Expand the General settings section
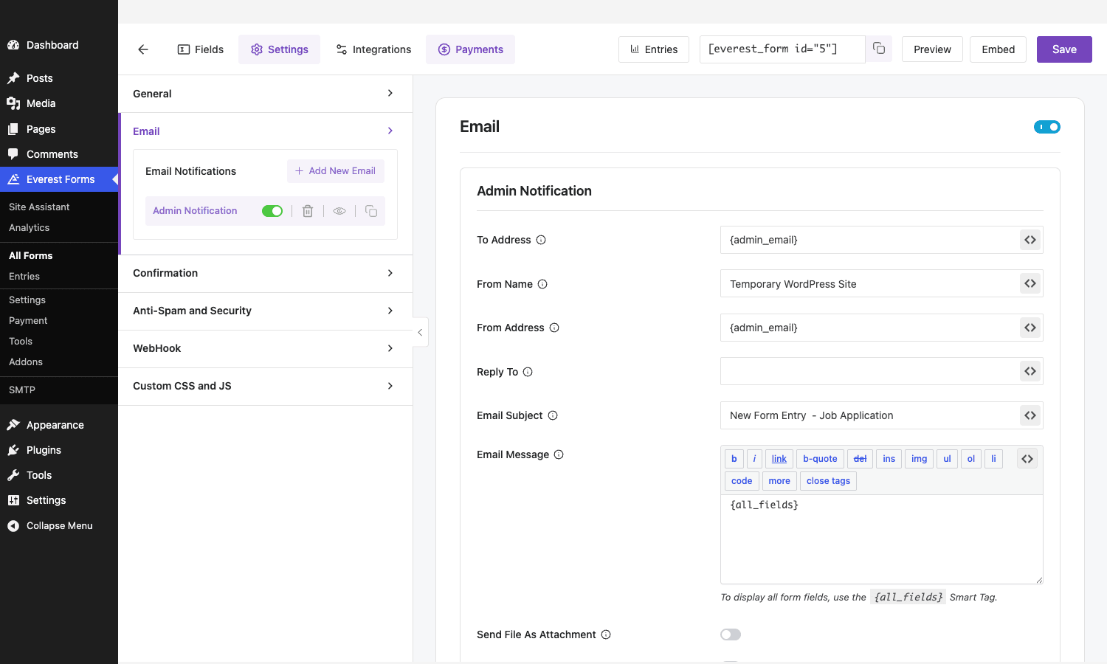 (266, 94)
